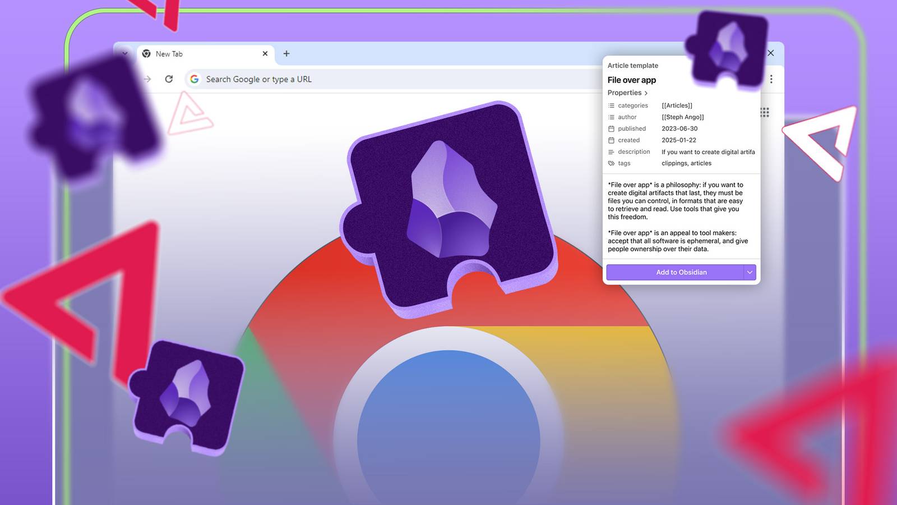The width and height of the screenshot is (897, 505).
Task: Click the calendar icon beside published date
Action: (x=612, y=128)
